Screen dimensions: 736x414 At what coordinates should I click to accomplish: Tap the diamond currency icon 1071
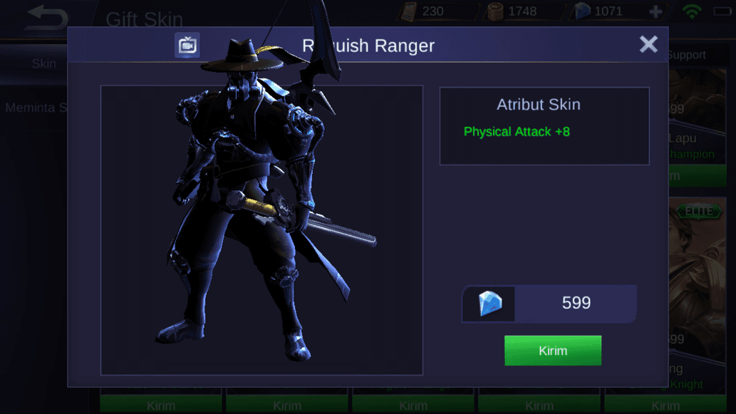coord(582,11)
